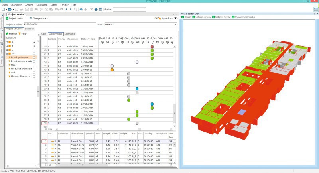Viewport: 319px width, 173px height.
Task: Open the Bearbeiten menu
Action: click(16, 5)
